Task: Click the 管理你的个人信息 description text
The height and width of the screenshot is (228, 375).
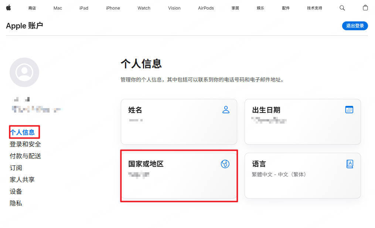Action: (x=202, y=80)
